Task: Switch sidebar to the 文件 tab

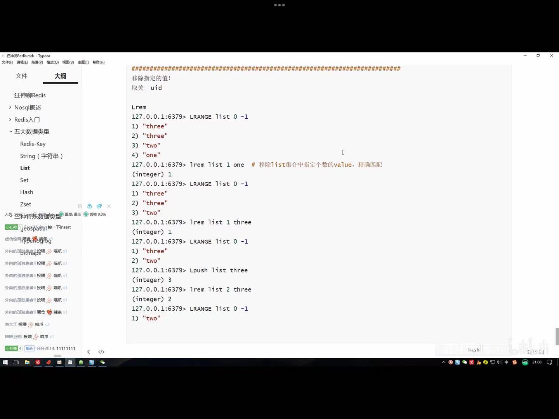Action: (x=21, y=76)
